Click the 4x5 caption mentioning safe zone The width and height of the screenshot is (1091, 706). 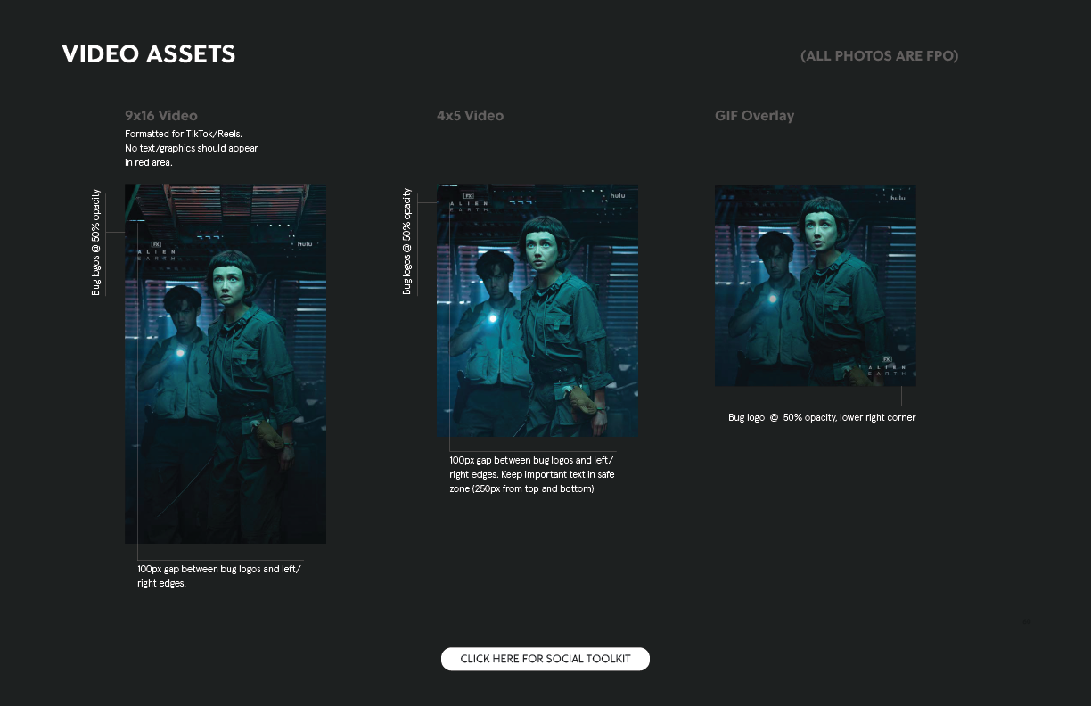tap(532, 475)
